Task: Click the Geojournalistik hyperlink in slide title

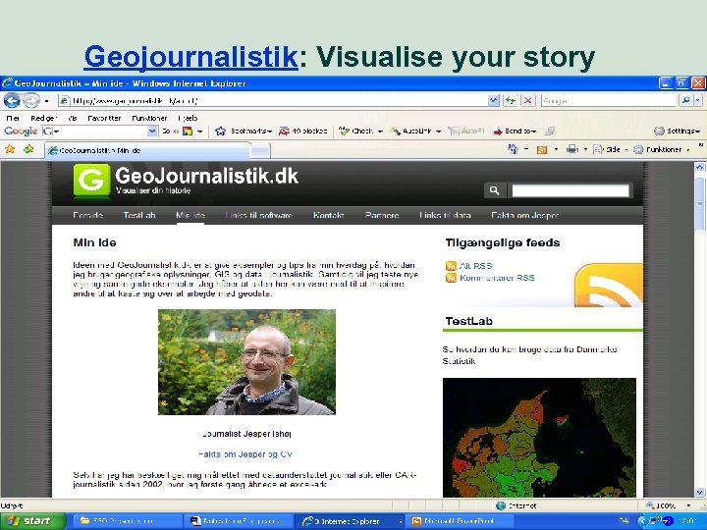Action: coord(190,58)
